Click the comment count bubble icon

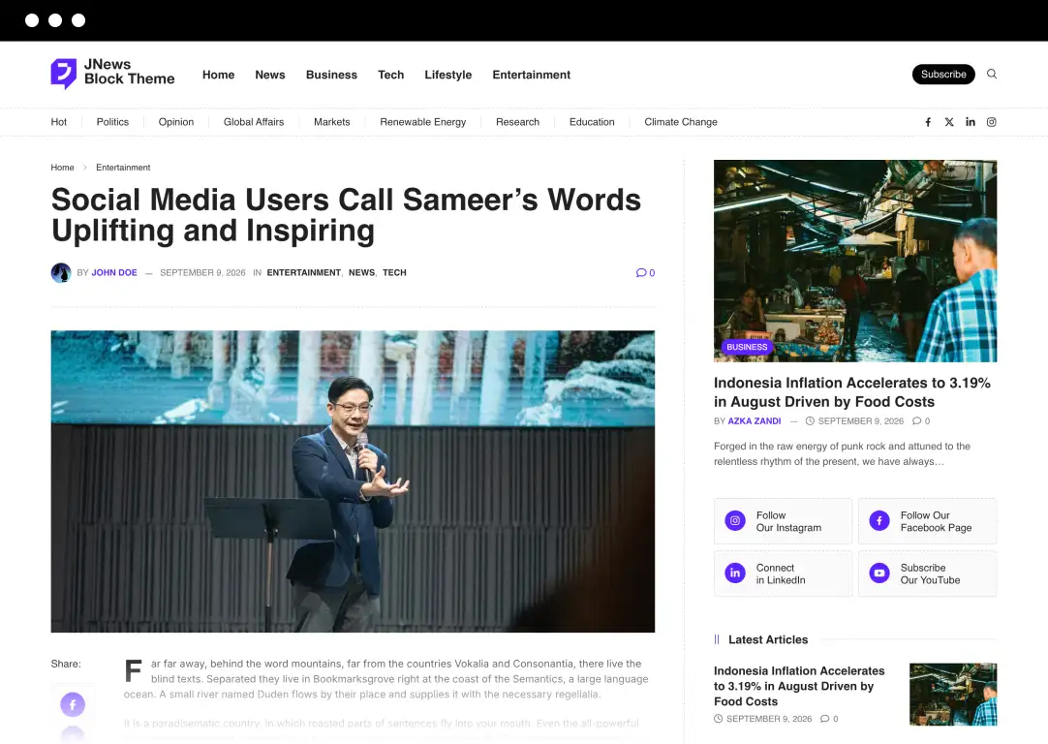[x=641, y=273]
